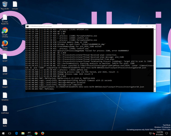
Task: Open Task View from the taskbar
Action: click(10, 133)
